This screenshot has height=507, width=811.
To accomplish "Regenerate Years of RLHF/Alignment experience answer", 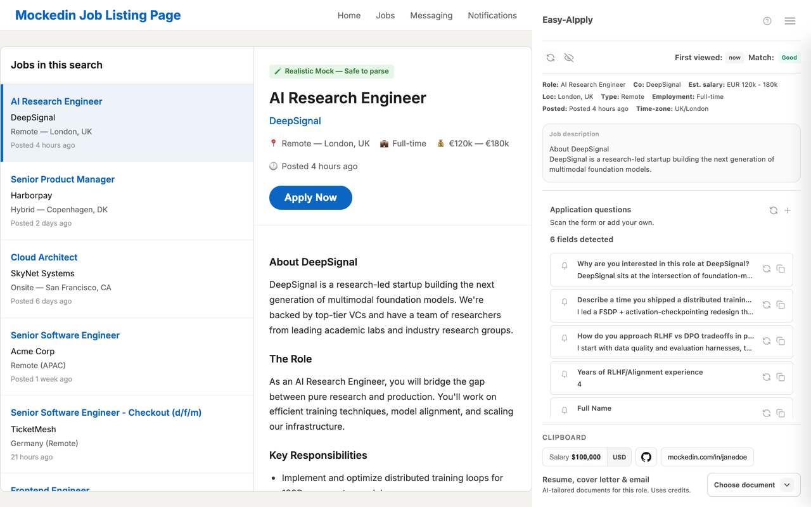I will click(767, 377).
